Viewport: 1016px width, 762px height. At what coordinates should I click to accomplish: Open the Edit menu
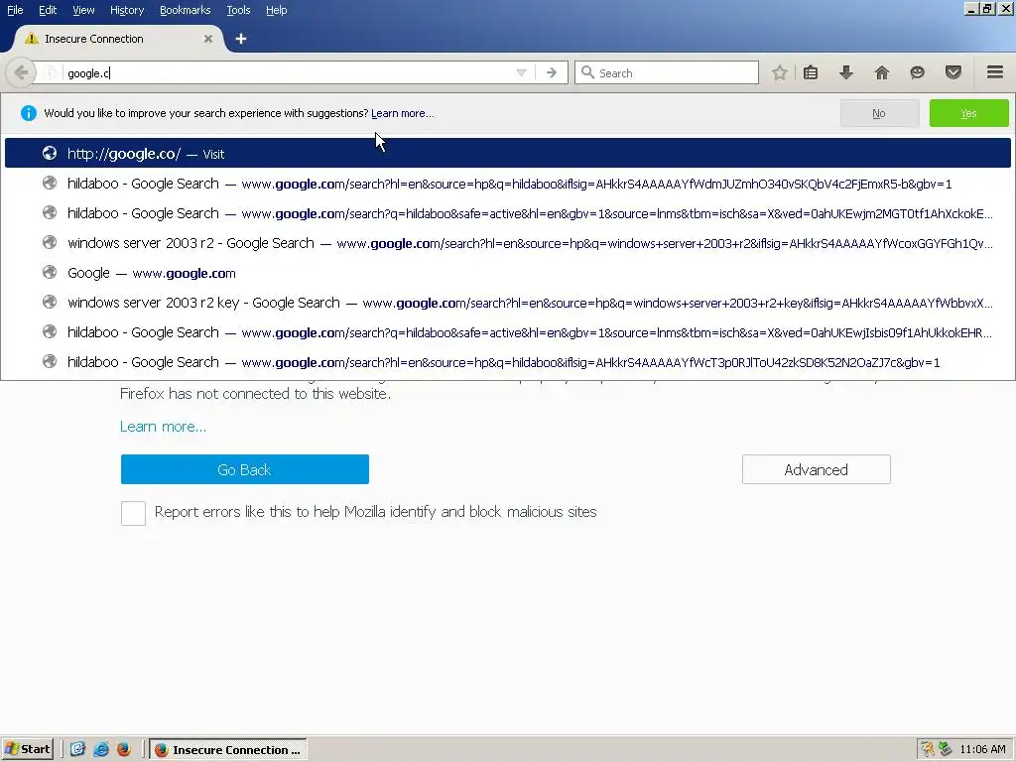pyautogui.click(x=48, y=10)
